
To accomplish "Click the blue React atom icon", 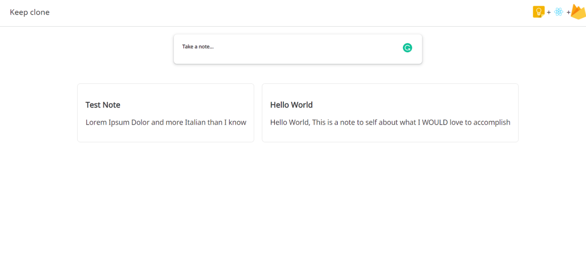I will [559, 12].
